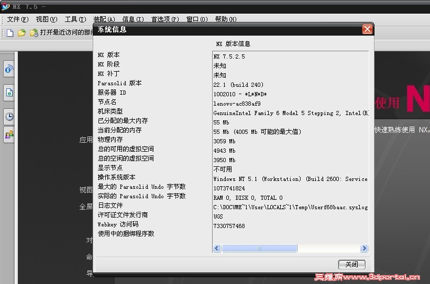Click the 日志文件 label
This screenshot has height=284, width=430.
[x=110, y=206]
